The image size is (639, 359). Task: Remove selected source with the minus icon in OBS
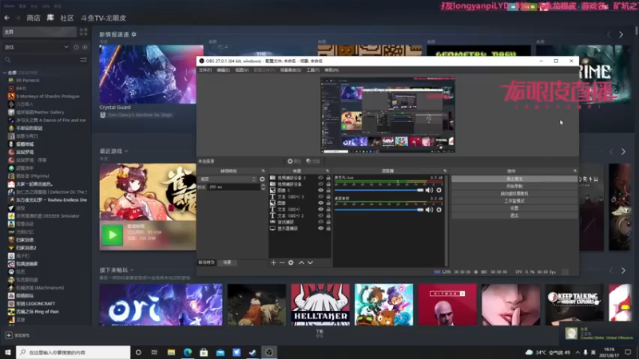coord(282,262)
